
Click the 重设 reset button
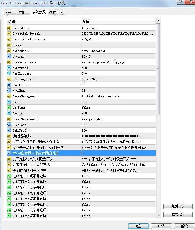pos(184,226)
